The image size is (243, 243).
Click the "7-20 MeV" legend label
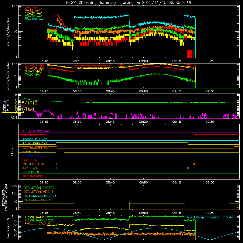point(33,74)
